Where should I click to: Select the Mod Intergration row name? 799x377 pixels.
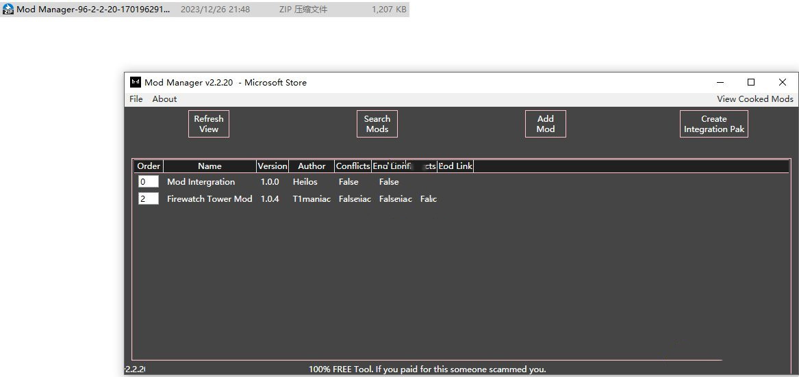(x=201, y=182)
